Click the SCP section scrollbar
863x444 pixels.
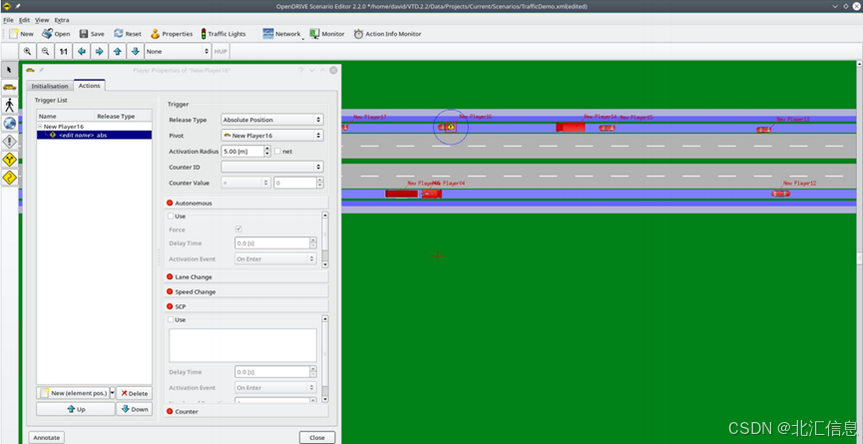325,359
